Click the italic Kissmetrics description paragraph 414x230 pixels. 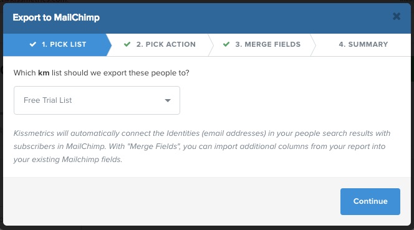tap(202, 146)
